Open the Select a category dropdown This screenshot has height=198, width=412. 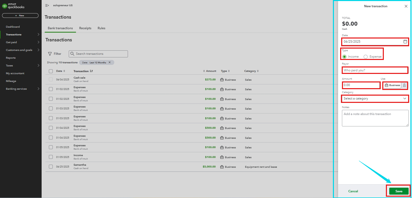click(x=375, y=98)
